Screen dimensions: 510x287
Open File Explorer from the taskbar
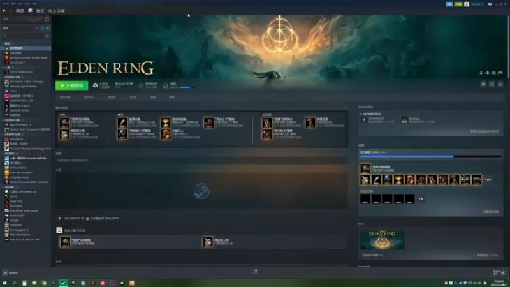[x=34, y=283]
